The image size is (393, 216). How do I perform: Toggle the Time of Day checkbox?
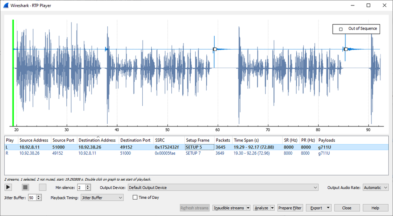(x=135, y=198)
